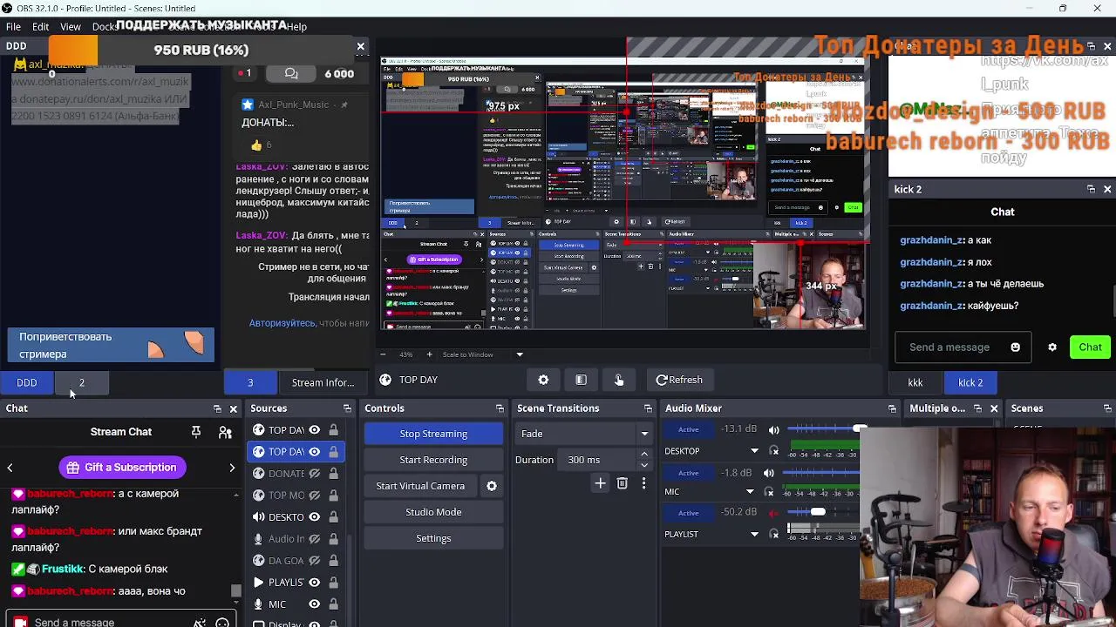The height and width of the screenshot is (627, 1116).
Task: Open the chat community users list icon
Action: pyautogui.click(x=225, y=432)
